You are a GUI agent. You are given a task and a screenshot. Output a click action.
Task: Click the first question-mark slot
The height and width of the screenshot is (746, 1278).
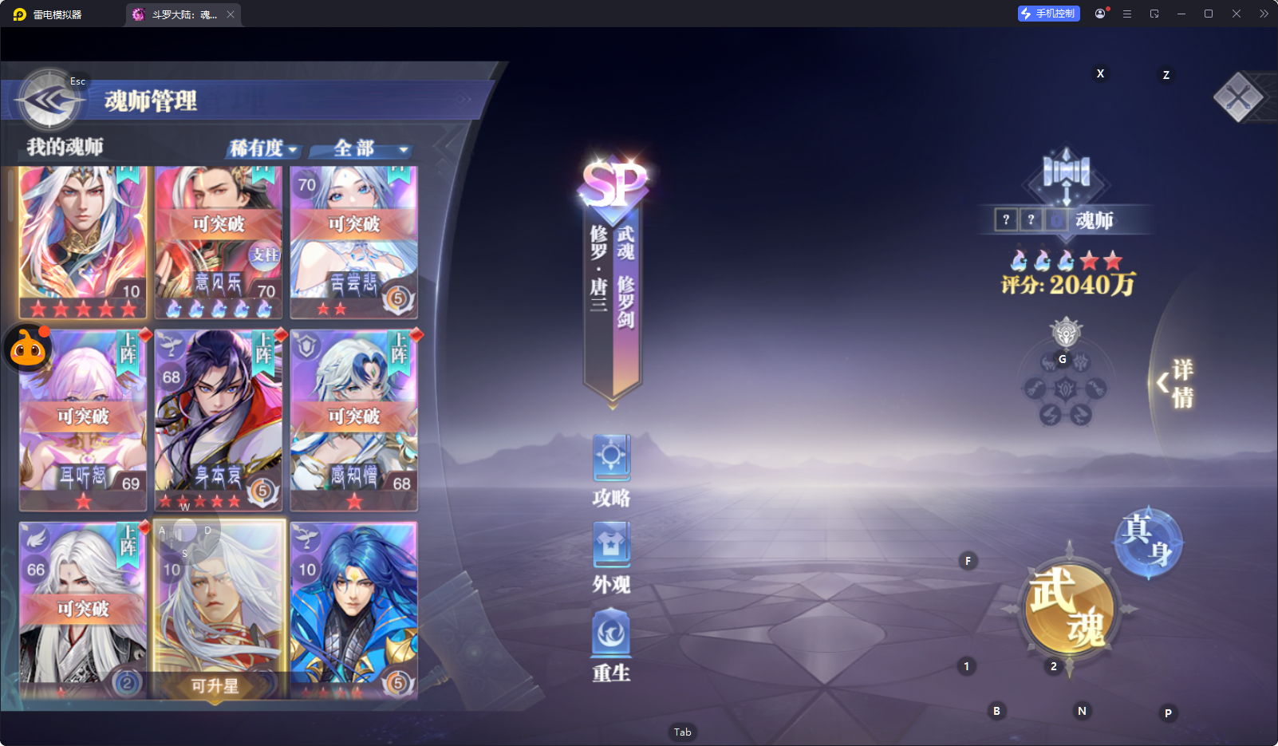coord(1006,219)
